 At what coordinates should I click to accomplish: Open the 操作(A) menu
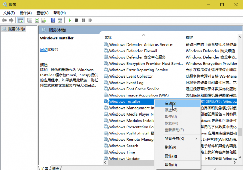[x=26, y=13]
